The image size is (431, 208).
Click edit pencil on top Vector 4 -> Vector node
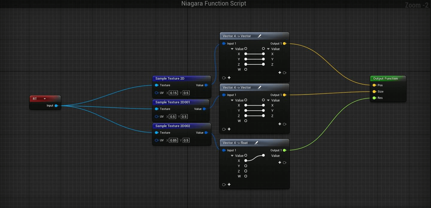[259, 36]
